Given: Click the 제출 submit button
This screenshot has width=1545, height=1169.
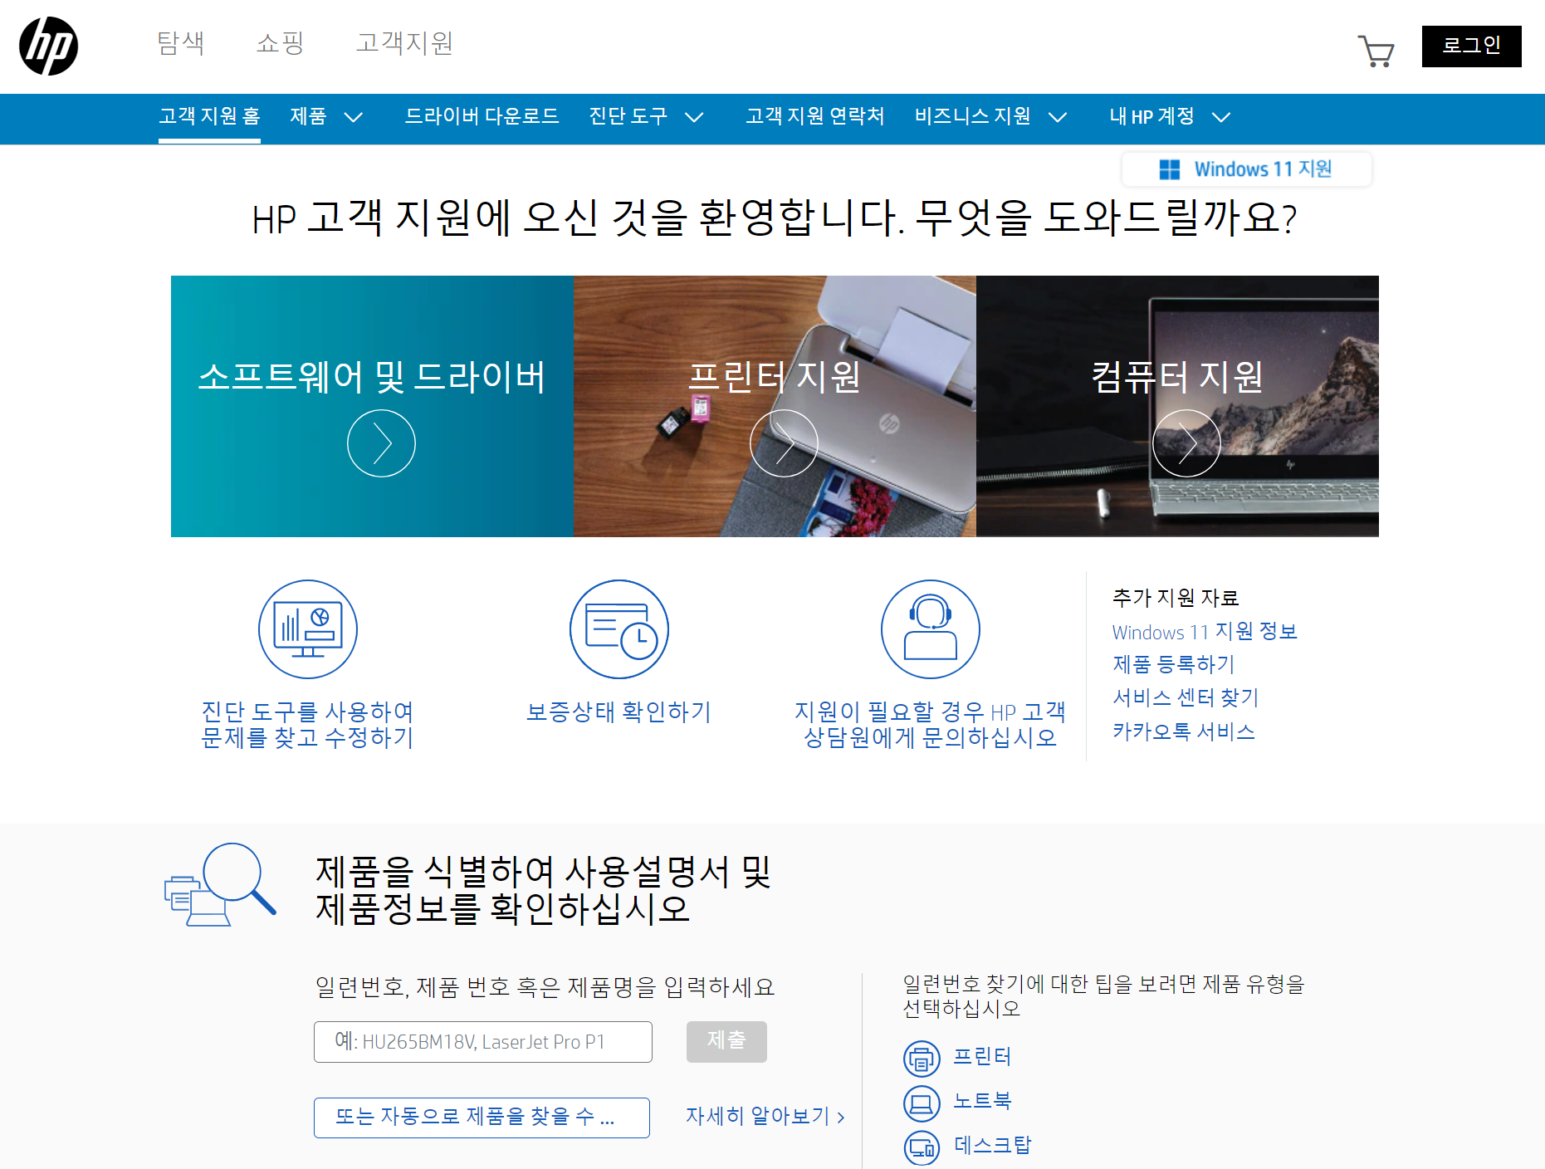Looking at the screenshot, I should click(726, 1042).
